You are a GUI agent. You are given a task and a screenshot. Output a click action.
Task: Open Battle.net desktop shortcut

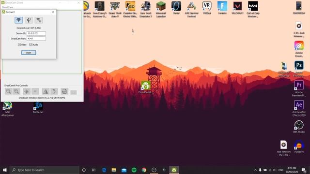coord(38,107)
